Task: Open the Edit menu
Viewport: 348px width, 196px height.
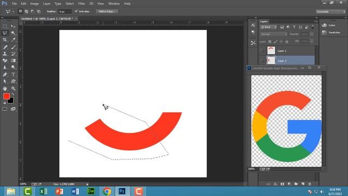Action: pyautogui.click(x=23, y=4)
